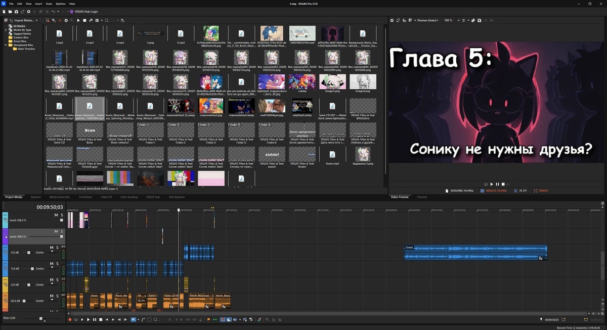Go to start in timeline transport
This screenshot has height=330, width=607.
pos(107,319)
